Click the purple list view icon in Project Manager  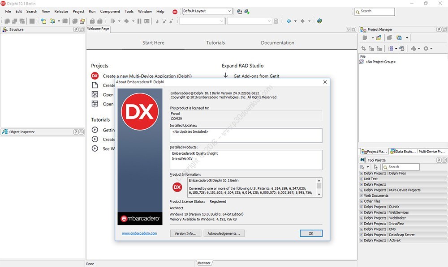(x=391, y=48)
